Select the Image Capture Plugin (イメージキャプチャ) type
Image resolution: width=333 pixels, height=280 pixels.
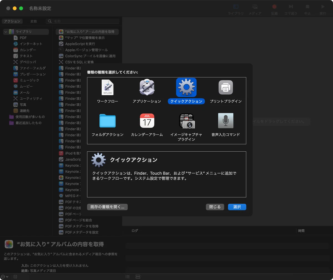pos(186,127)
